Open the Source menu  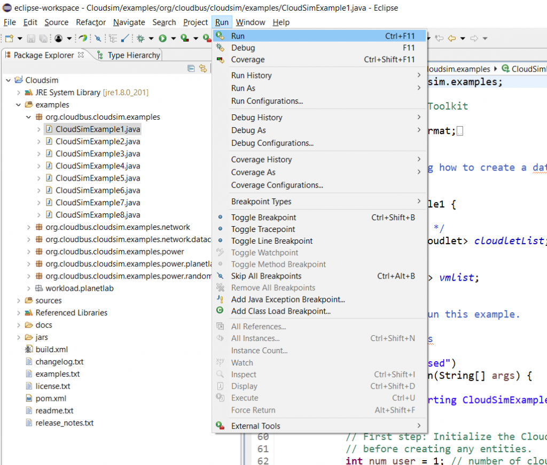[57, 22]
